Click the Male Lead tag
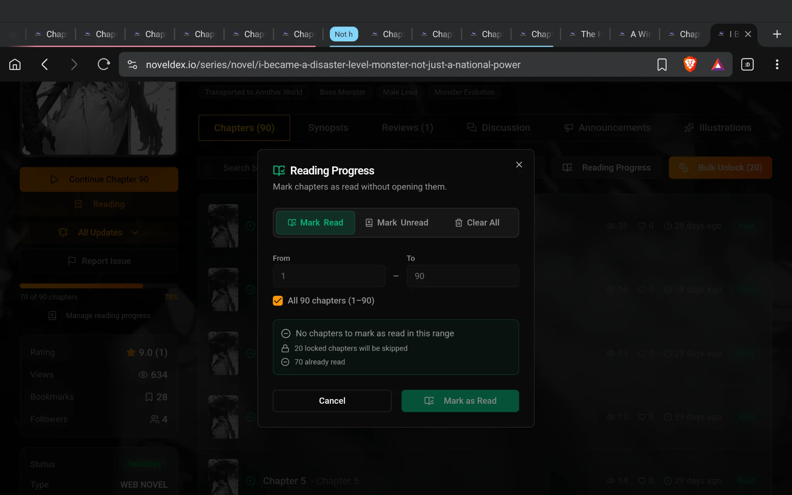The height and width of the screenshot is (495, 792). (x=400, y=92)
